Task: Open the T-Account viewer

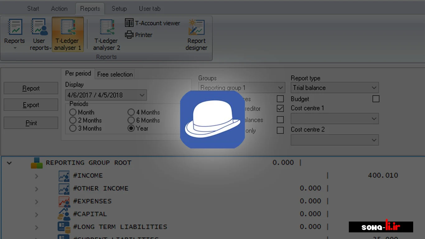Action: click(152, 23)
